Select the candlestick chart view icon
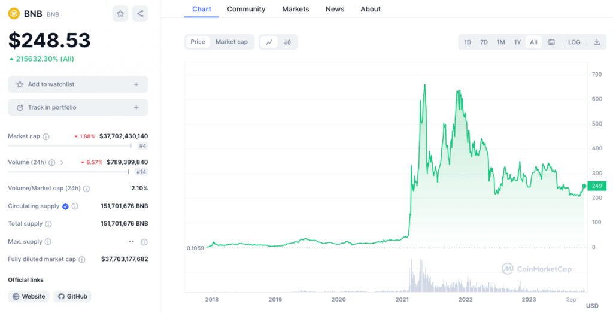The height and width of the screenshot is (313, 613). pos(287,42)
